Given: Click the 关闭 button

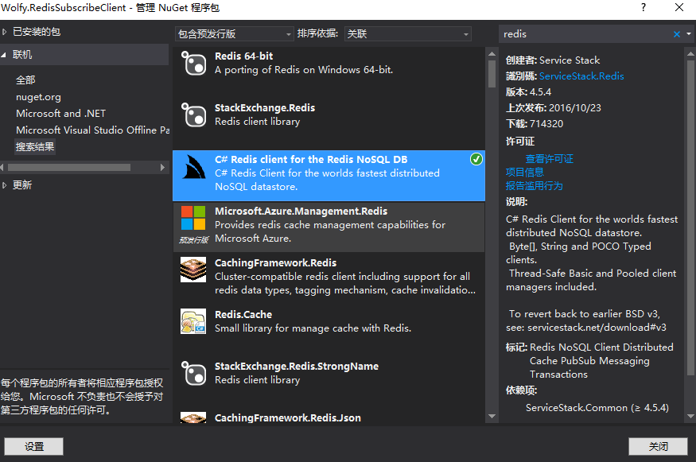Looking at the screenshot, I should 659,446.
